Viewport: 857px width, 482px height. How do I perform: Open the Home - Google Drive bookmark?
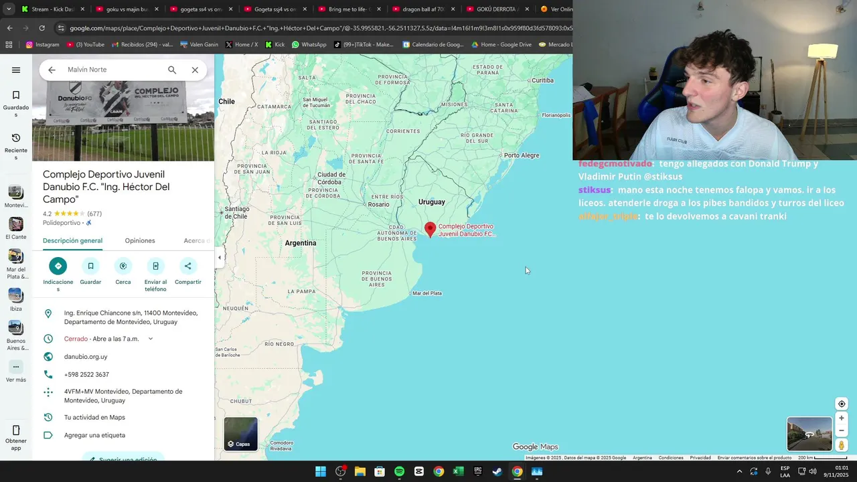(x=501, y=45)
